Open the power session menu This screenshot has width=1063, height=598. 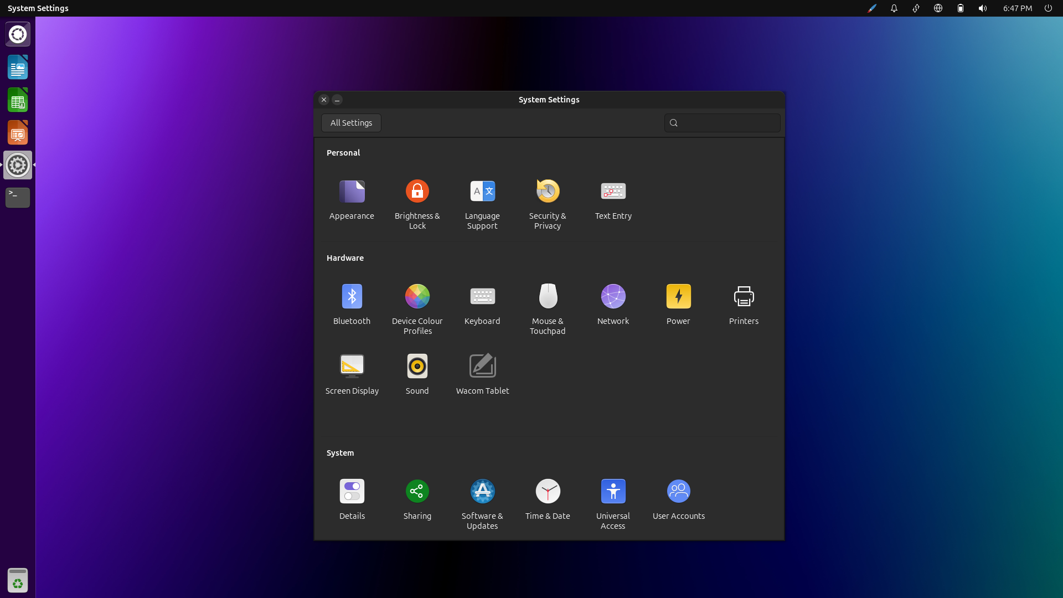(x=1048, y=8)
